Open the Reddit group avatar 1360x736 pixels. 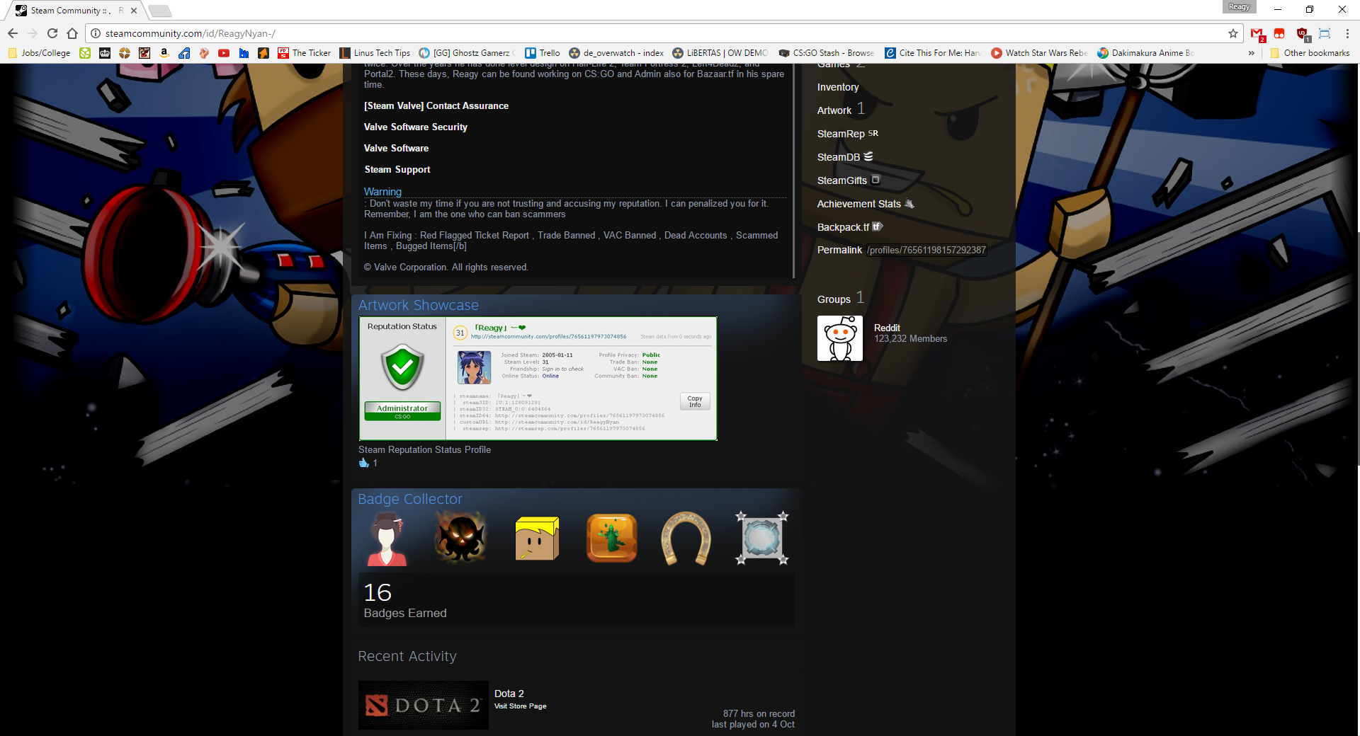tap(840, 338)
